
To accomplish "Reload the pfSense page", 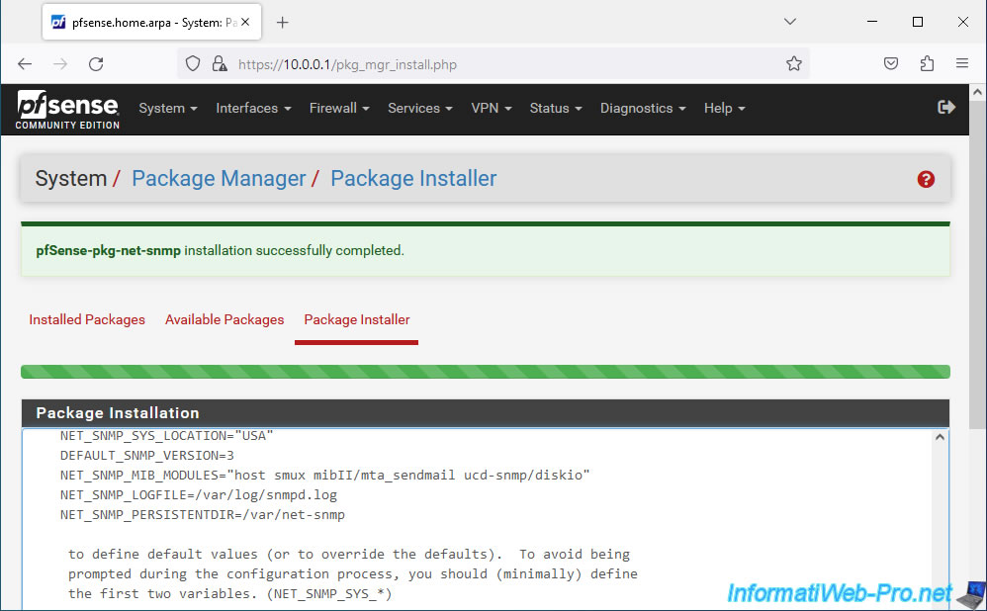I will (96, 64).
